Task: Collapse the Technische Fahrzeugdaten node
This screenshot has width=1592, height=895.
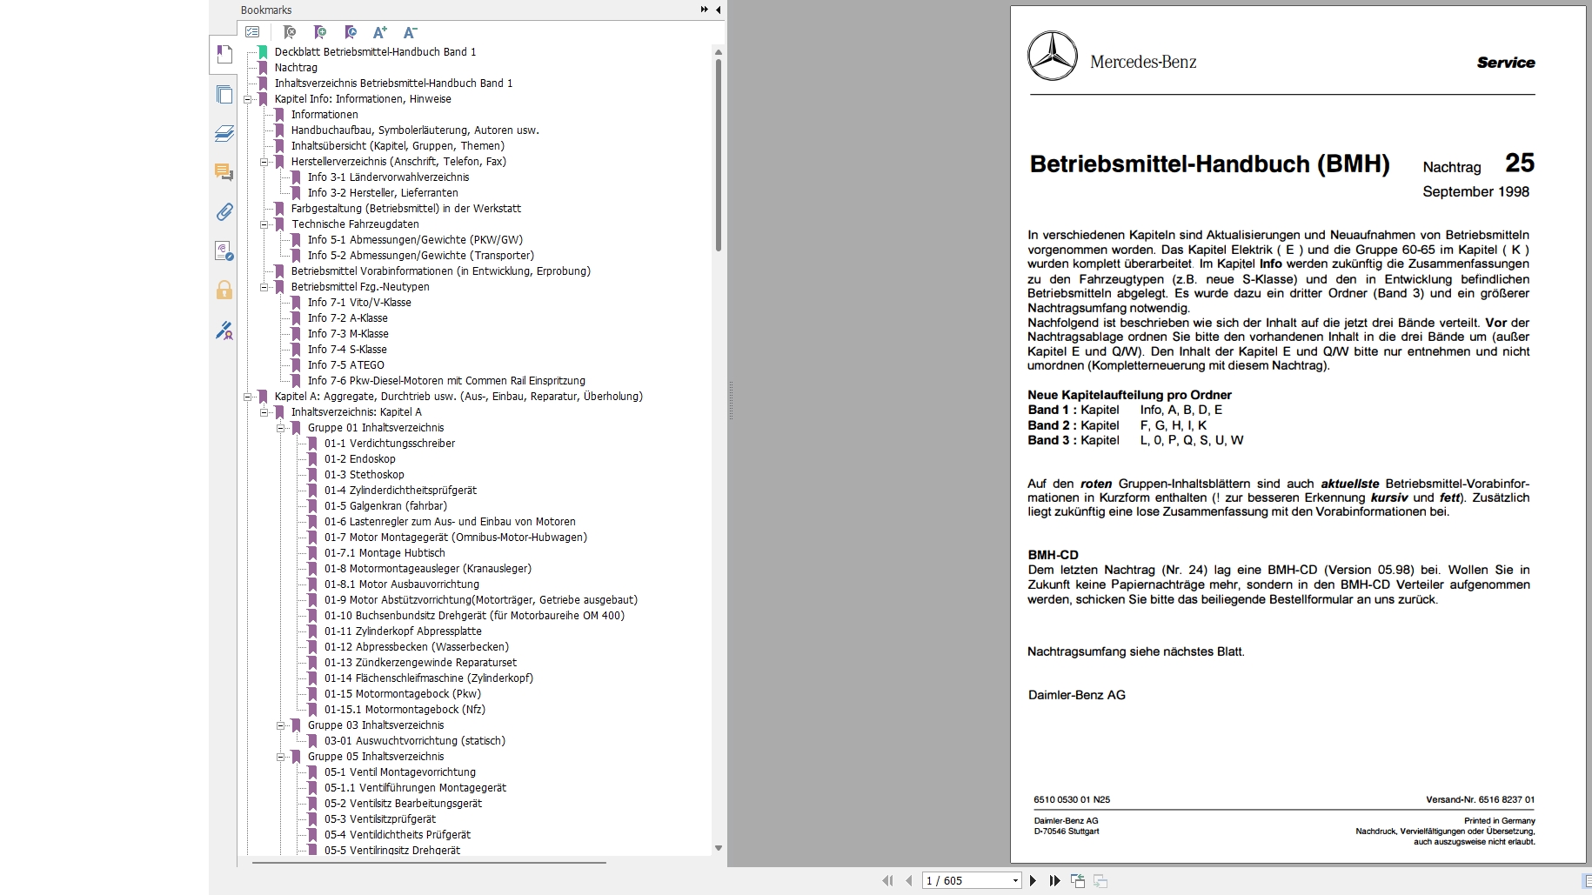Action: [x=264, y=224]
